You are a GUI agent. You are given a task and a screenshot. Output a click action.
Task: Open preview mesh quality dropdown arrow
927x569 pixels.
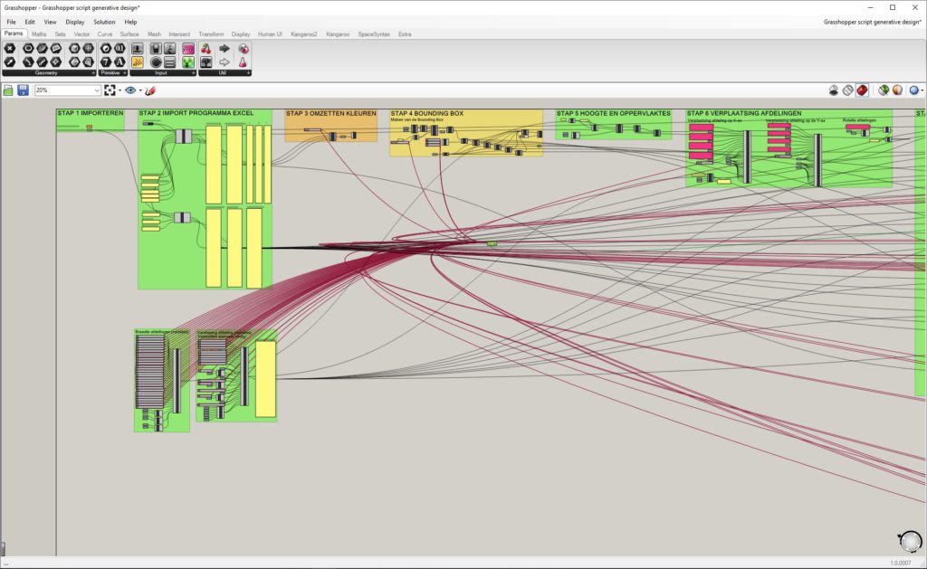pyautogui.click(x=922, y=90)
